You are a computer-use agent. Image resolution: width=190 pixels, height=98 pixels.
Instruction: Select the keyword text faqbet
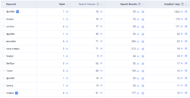10,56
